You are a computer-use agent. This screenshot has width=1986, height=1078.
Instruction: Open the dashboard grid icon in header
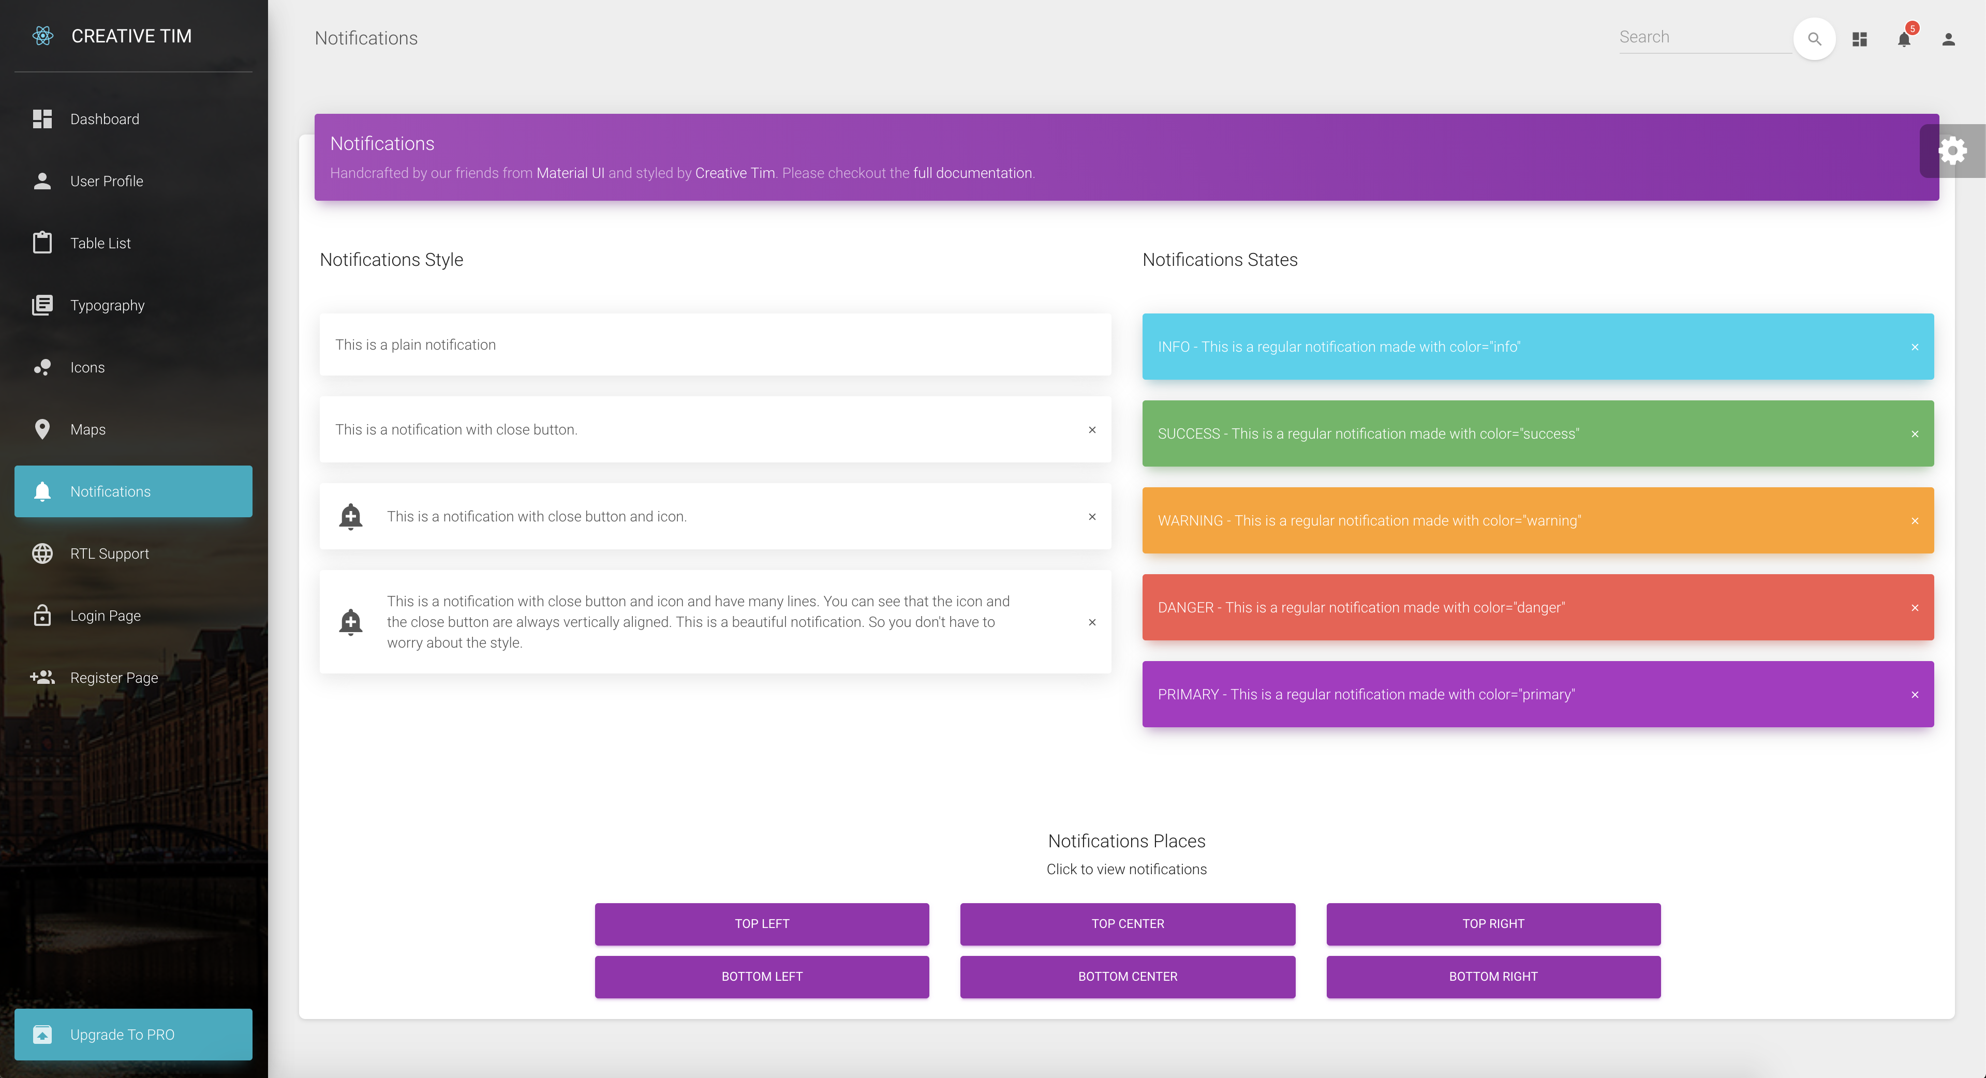[1859, 39]
